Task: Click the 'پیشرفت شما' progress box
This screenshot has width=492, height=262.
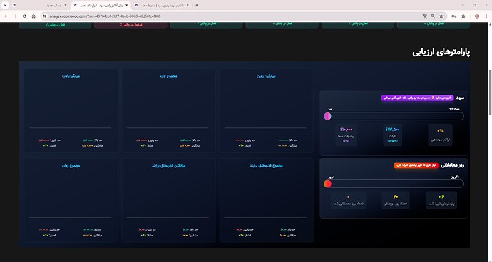Action: click(x=346, y=135)
